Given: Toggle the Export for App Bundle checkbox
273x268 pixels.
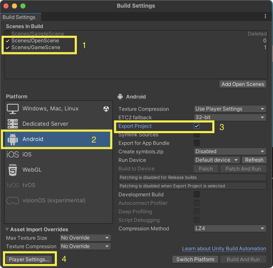Looking at the screenshot, I should click(x=197, y=143).
